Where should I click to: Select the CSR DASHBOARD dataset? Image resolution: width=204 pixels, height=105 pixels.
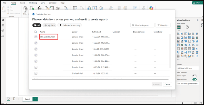point(48,37)
